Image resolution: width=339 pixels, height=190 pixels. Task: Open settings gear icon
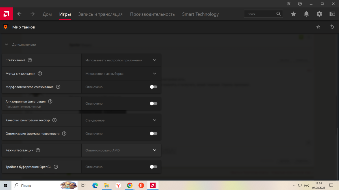(x=319, y=14)
